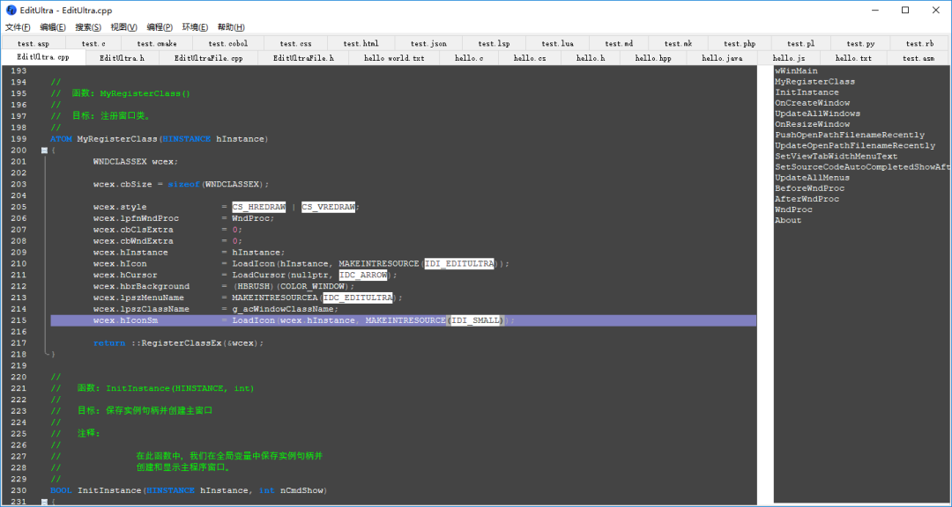
Task: Switch to the test.json tab
Action: pyautogui.click(x=428, y=43)
